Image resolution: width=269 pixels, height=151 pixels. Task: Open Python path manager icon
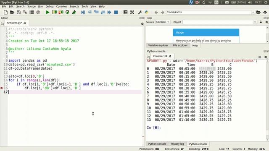(146, 12)
